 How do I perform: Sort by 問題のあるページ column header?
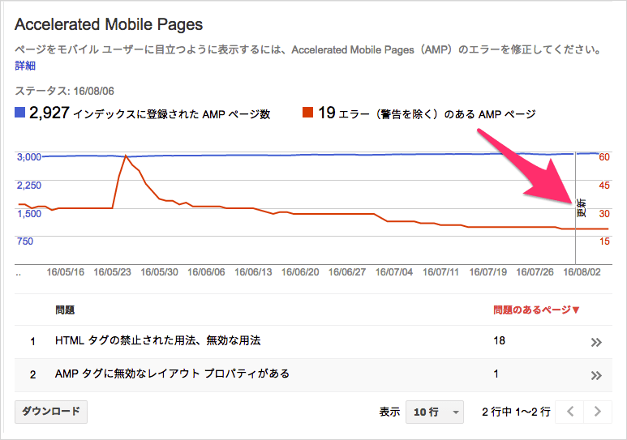coord(536,310)
